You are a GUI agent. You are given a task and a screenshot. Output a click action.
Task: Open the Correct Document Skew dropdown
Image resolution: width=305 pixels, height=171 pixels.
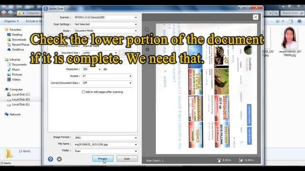[x=107, y=83]
